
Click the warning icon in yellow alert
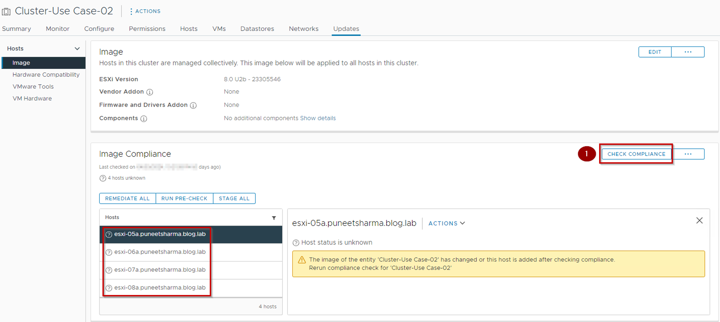(x=302, y=260)
